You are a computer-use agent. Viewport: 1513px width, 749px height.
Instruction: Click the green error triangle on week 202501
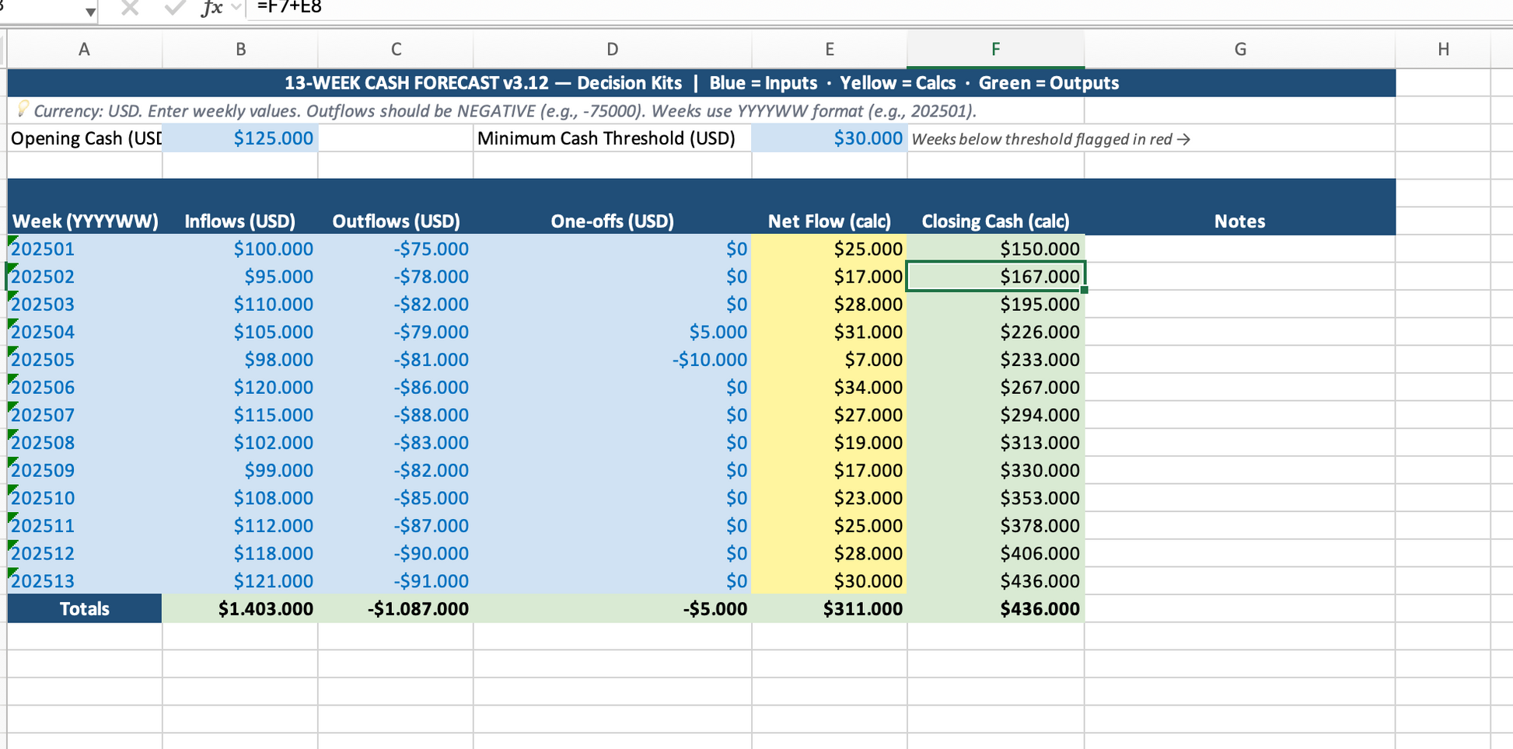coord(12,241)
